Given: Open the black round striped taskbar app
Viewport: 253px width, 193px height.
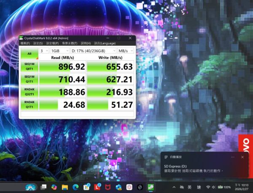Looking at the screenshot, I should tap(140, 187).
